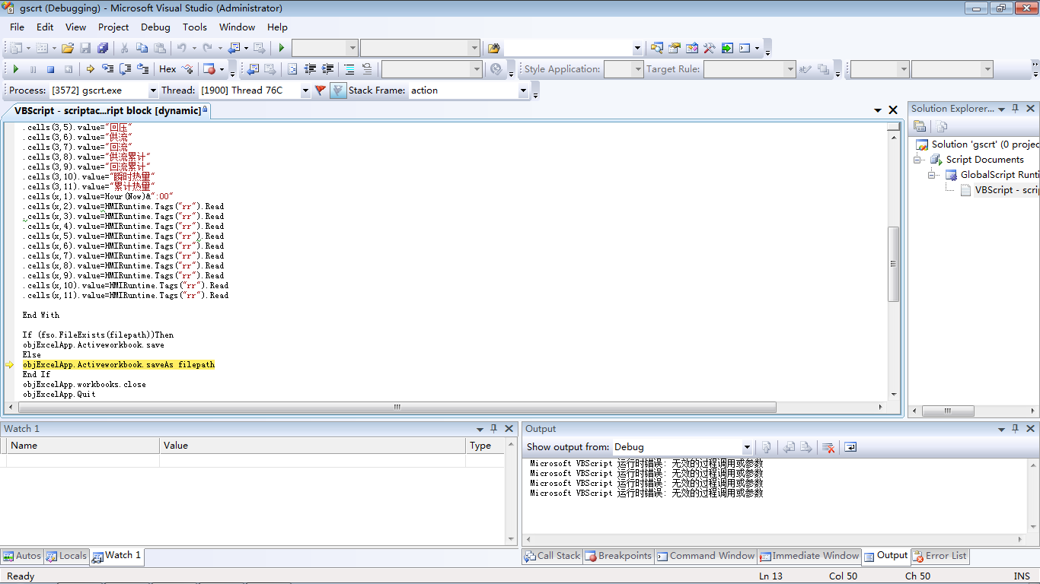
Task: Select the GlobalScript Runtime tree item
Action: pyautogui.click(x=999, y=175)
